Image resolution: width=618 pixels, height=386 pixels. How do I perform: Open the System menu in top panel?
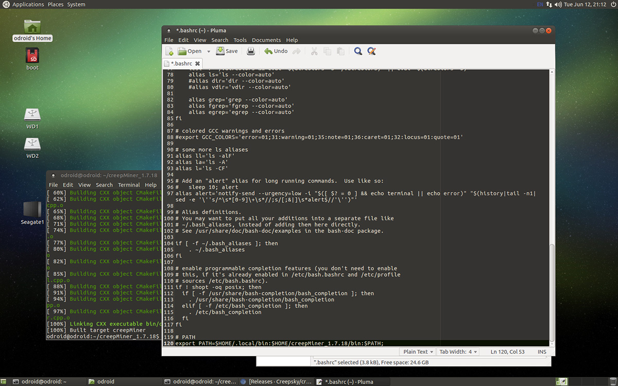[x=76, y=5]
